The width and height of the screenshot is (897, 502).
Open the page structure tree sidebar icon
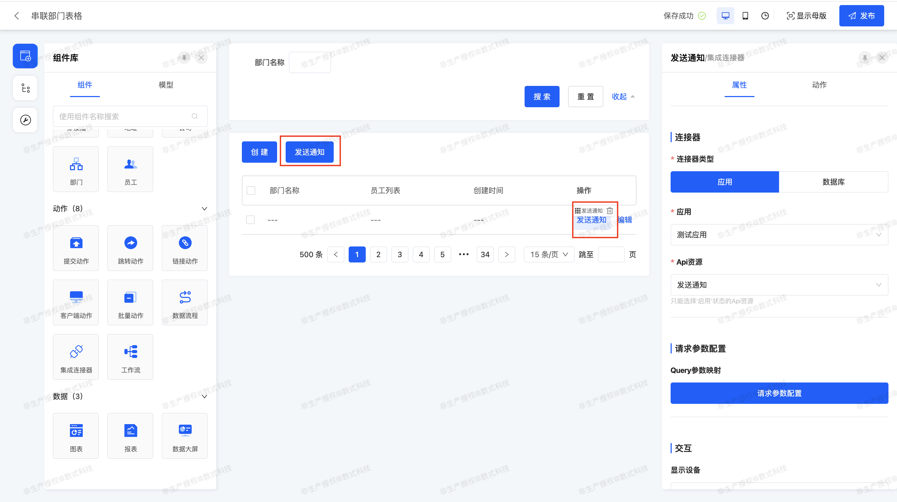click(x=25, y=88)
